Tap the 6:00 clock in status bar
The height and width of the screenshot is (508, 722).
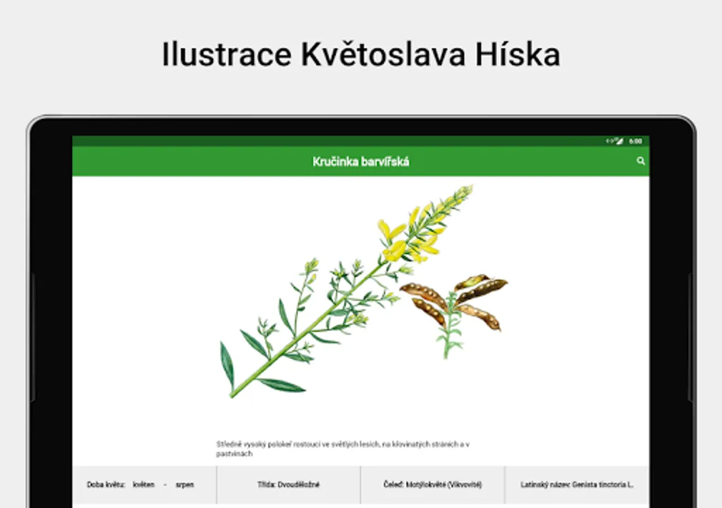pos(636,141)
